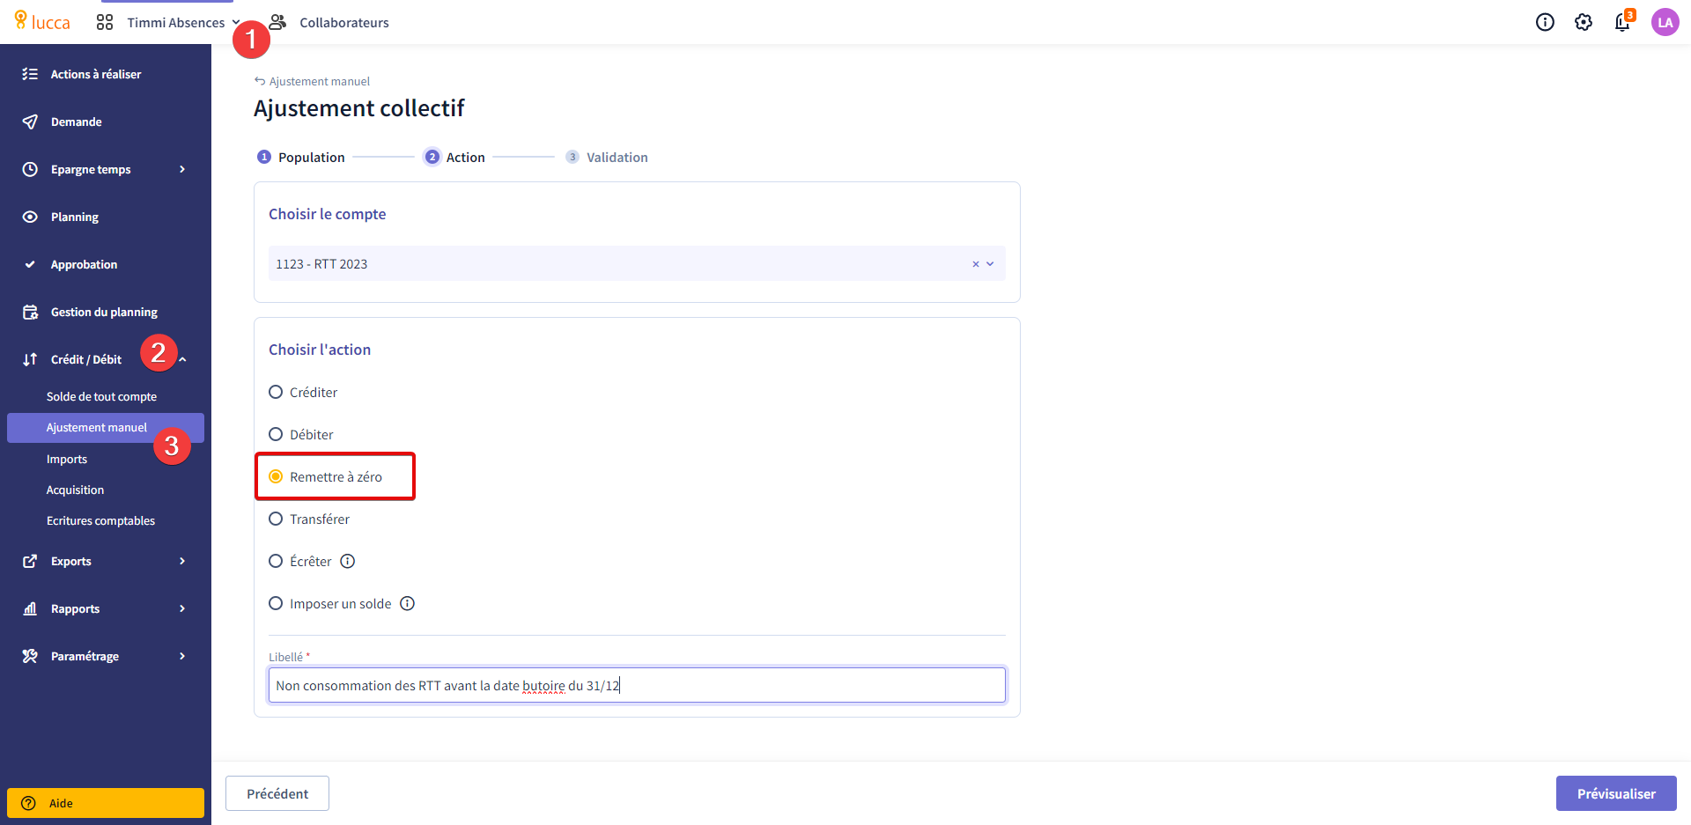Click the Lucca logo

(x=42, y=21)
